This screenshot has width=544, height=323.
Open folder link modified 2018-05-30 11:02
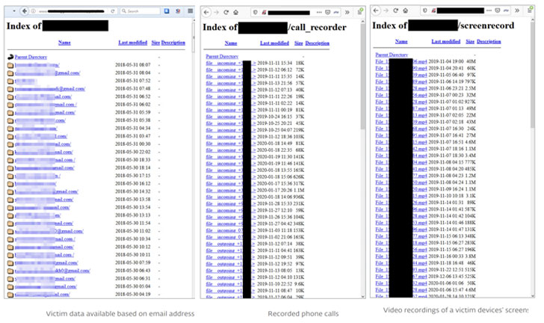49,231
